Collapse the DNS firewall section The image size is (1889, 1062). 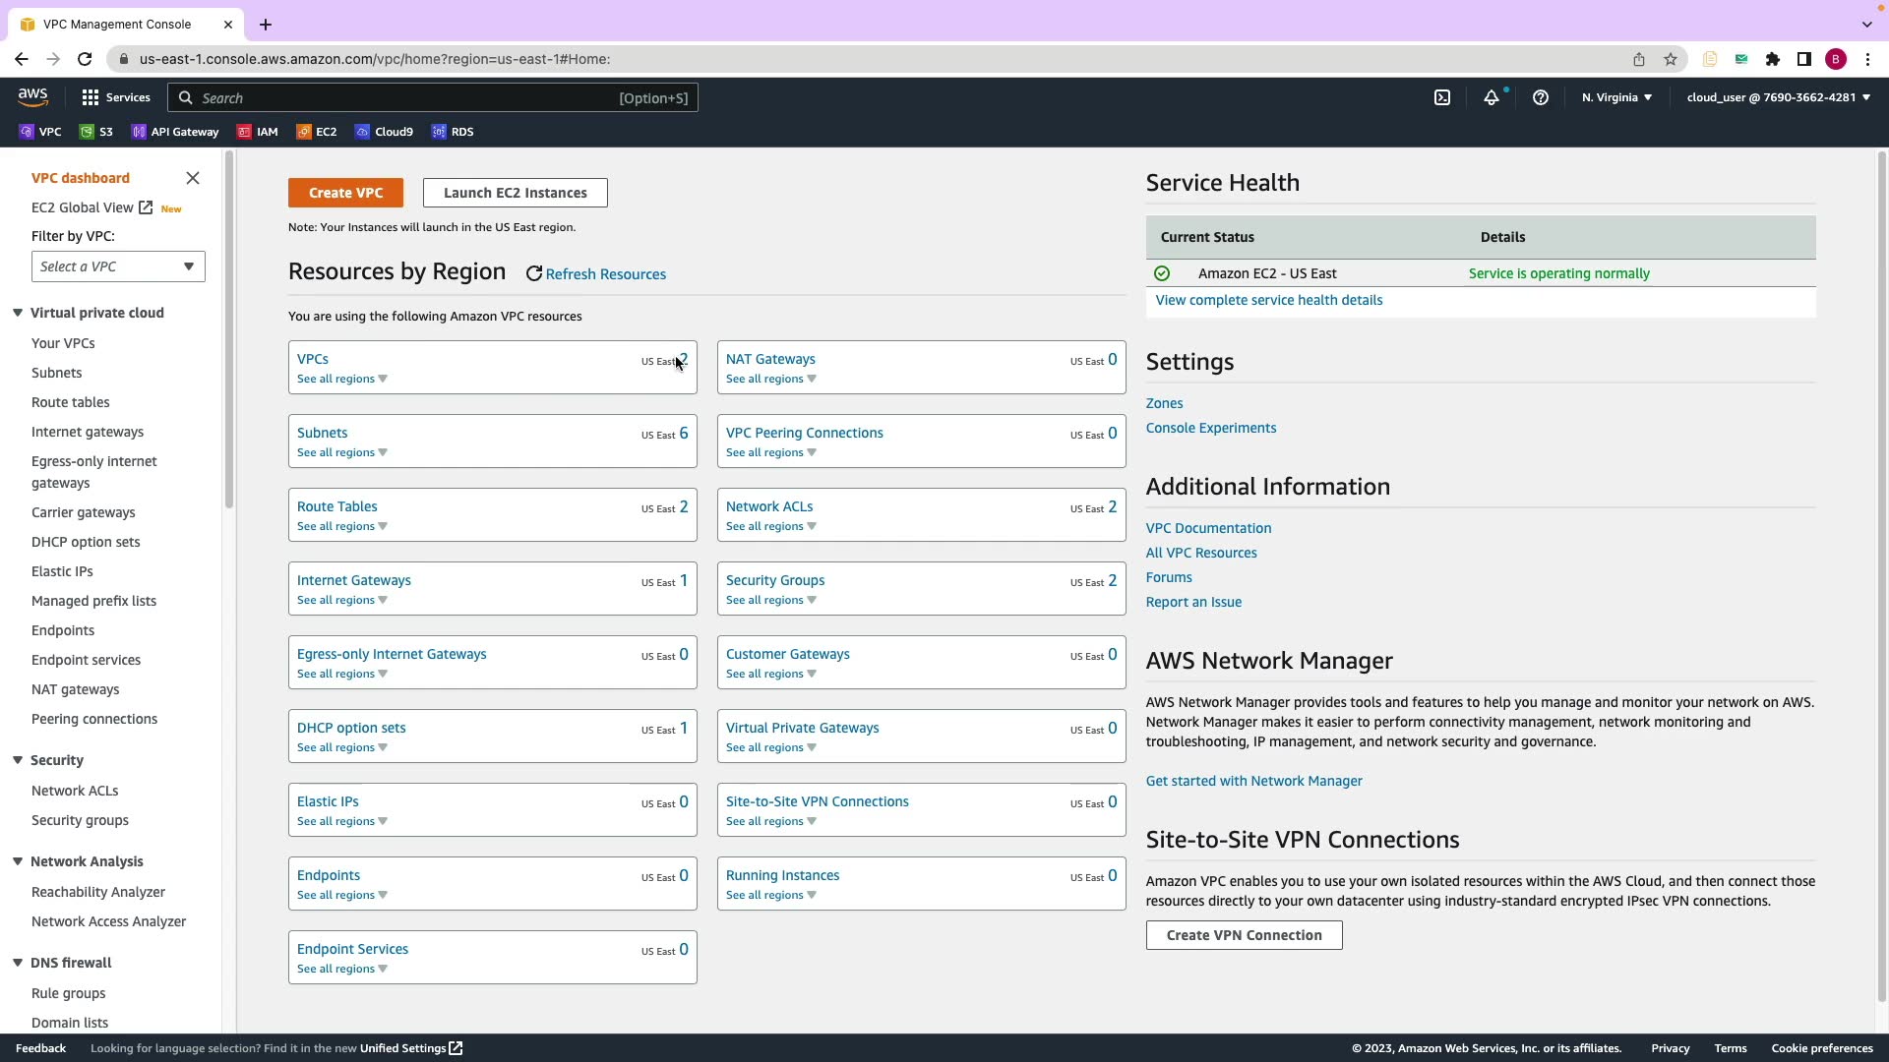point(18,963)
